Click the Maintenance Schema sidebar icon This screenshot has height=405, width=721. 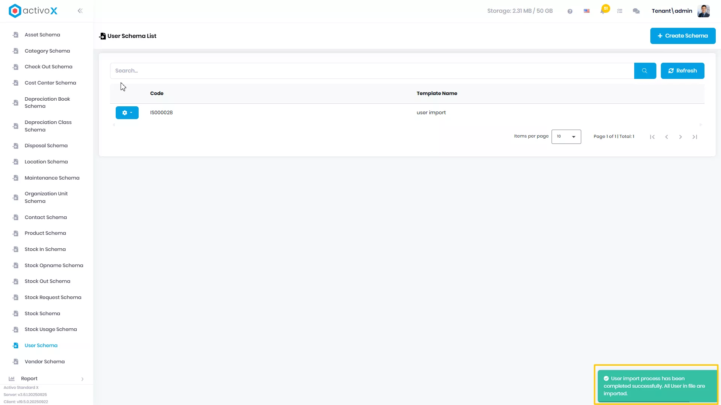(x=15, y=178)
